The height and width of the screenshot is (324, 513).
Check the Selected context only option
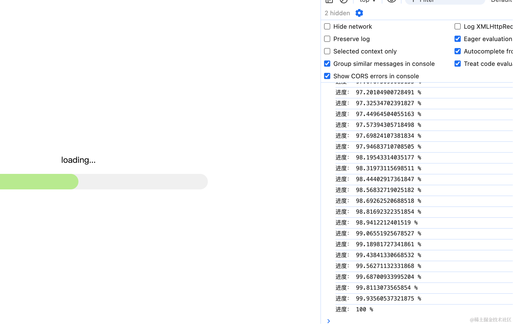click(x=327, y=51)
